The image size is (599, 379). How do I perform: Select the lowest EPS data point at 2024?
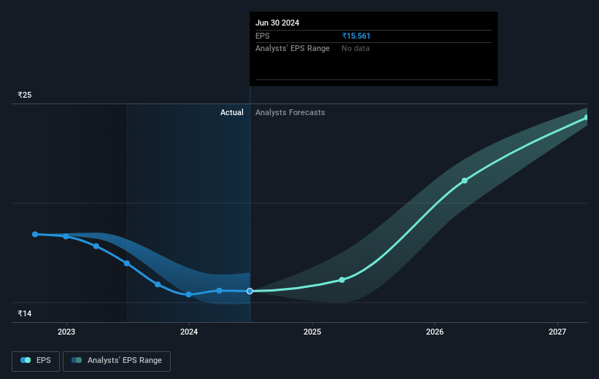point(188,294)
